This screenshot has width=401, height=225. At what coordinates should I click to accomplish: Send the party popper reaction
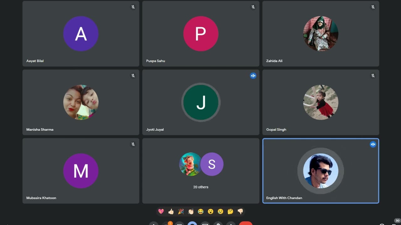[181, 212]
